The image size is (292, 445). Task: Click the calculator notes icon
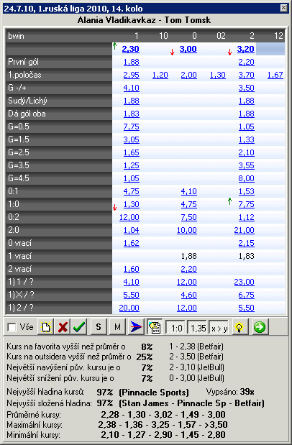click(x=155, y=327)
